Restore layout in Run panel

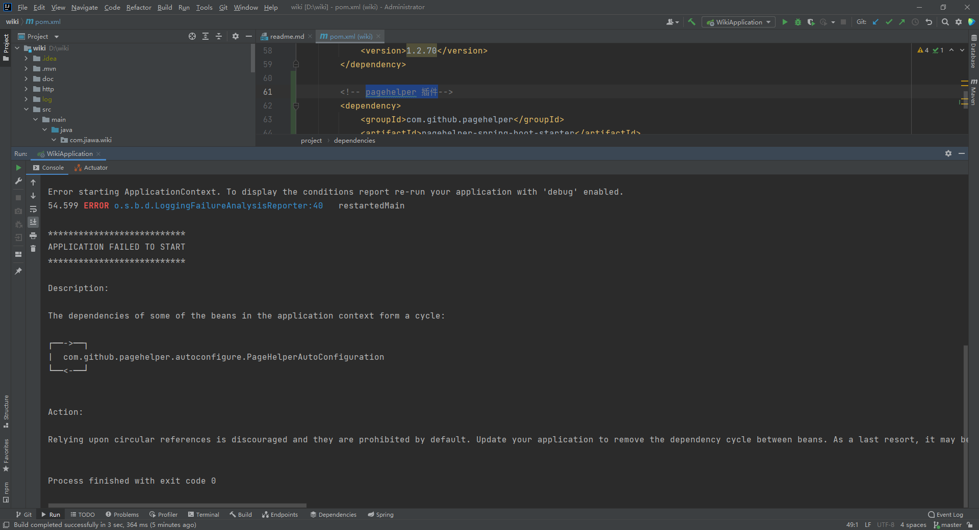(x=18, y=254)
